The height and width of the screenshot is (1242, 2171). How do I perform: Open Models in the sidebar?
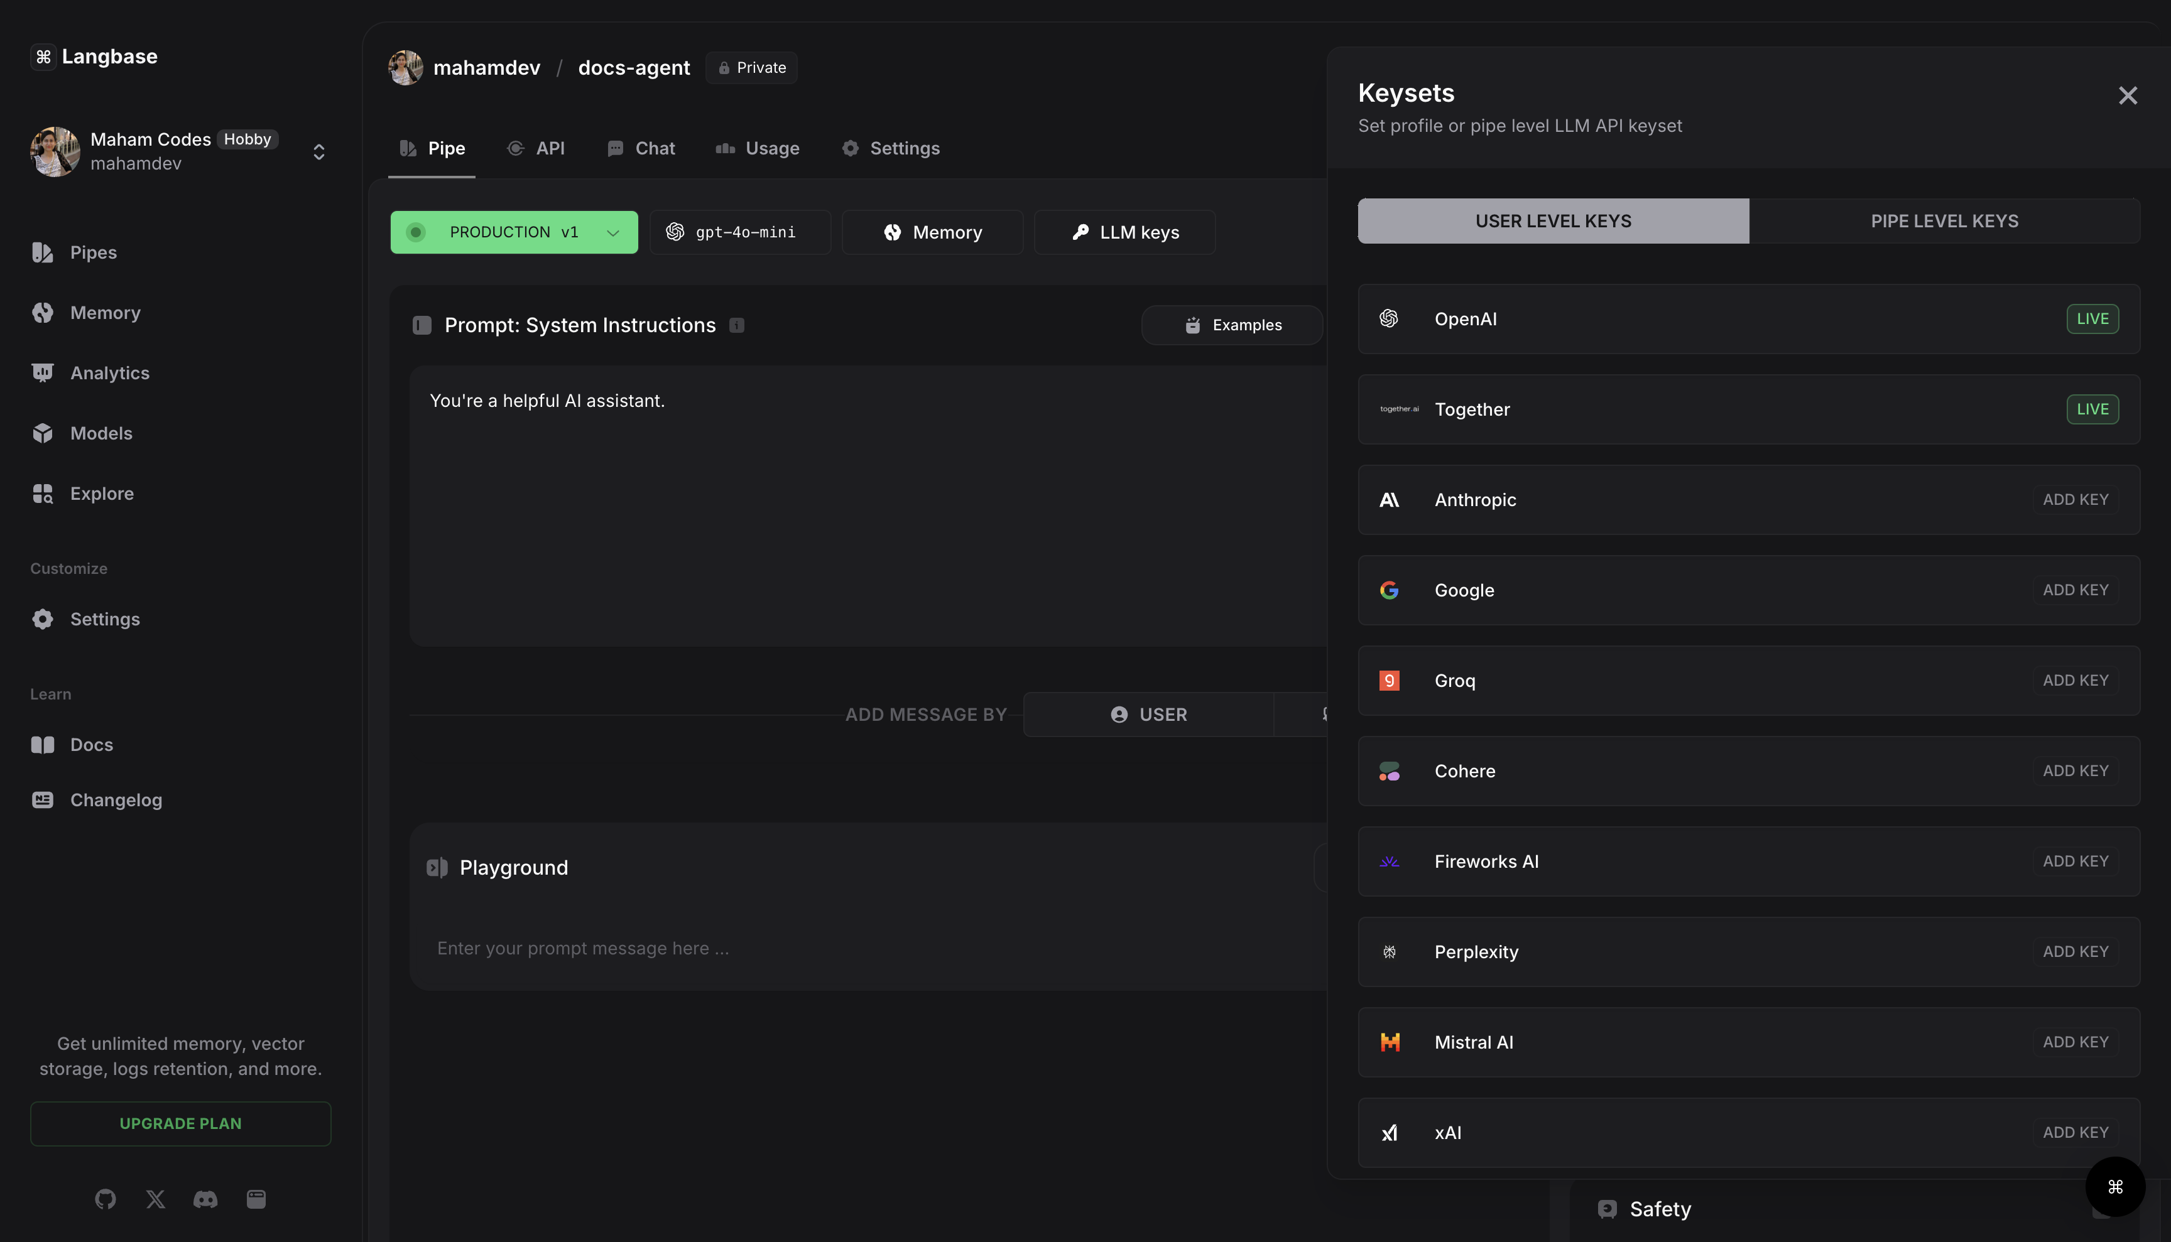[x=101, y=433]
